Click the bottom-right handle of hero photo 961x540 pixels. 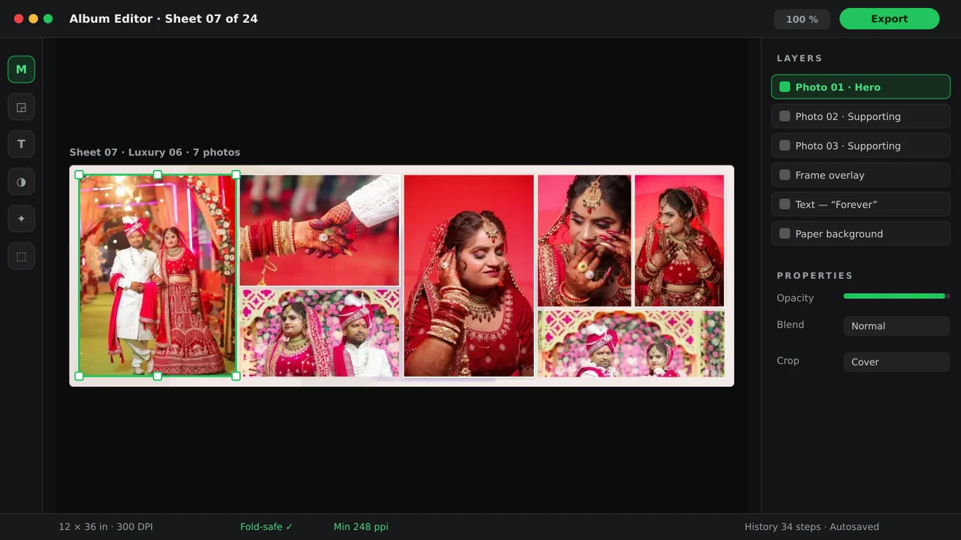pos(236,376)
